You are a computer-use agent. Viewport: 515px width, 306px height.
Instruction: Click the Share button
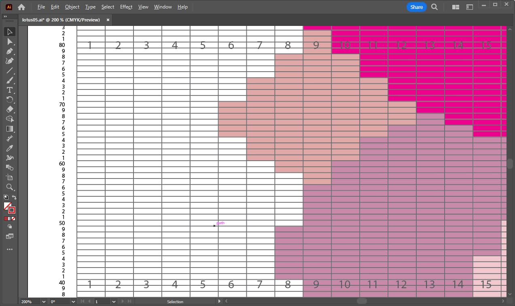[x=416, y=7]
